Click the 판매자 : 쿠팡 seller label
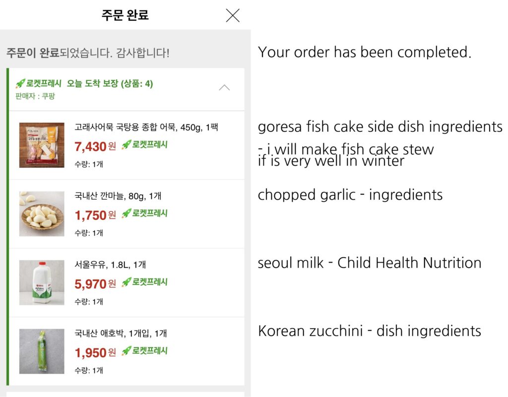This screenshot has width=508, height=397. (35, 96)
